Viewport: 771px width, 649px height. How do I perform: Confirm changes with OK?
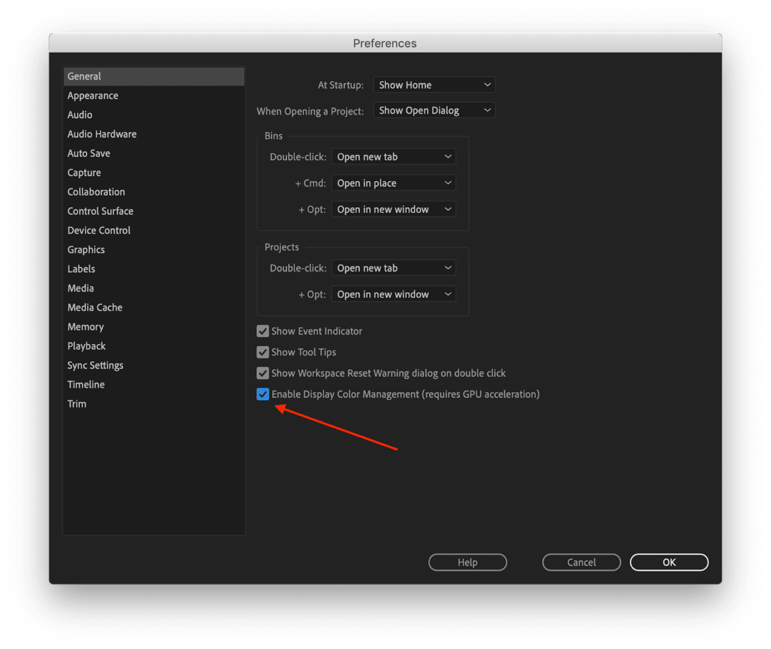coord(669,562)
